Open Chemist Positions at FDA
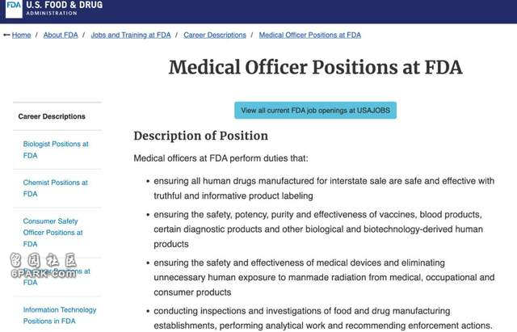This screenshot has width=517, height=332. pos(56,188)
